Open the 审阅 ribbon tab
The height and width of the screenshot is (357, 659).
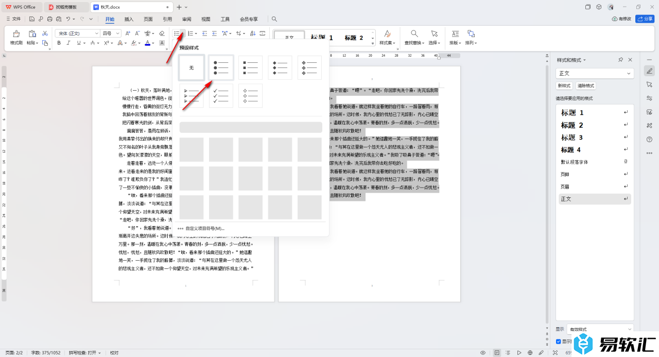[186, 19]
